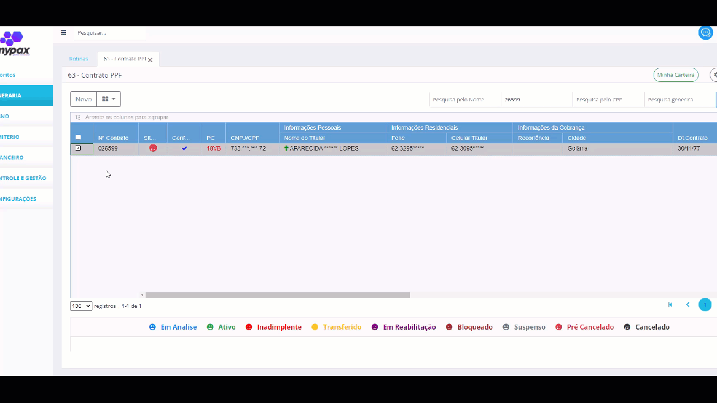Click the Em Reabilitação status legend icon

pyautogui.click(x=375, y=327)
